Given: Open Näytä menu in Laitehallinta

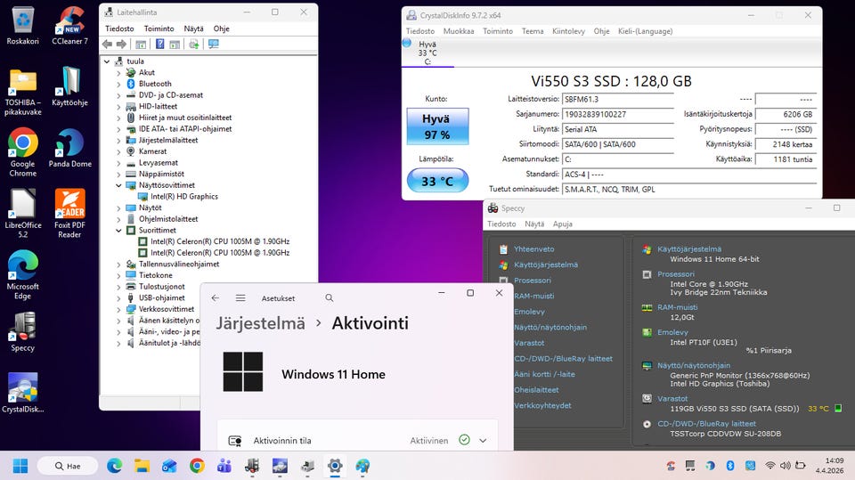Looking at the screenshot, I should (x=193, y=28).
